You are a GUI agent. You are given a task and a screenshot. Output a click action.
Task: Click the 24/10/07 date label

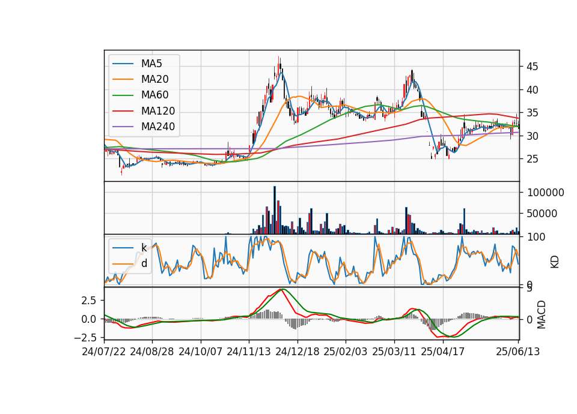click(201, 352)
